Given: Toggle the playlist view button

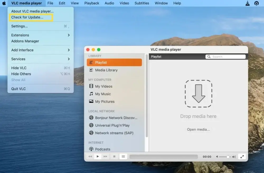Looking at the screenshot, I should click(x=123, y=157).
